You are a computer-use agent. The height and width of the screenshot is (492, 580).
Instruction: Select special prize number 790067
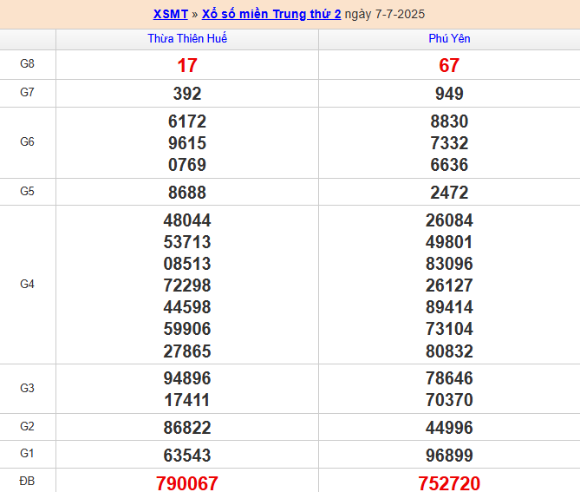(x=187, y=483)
